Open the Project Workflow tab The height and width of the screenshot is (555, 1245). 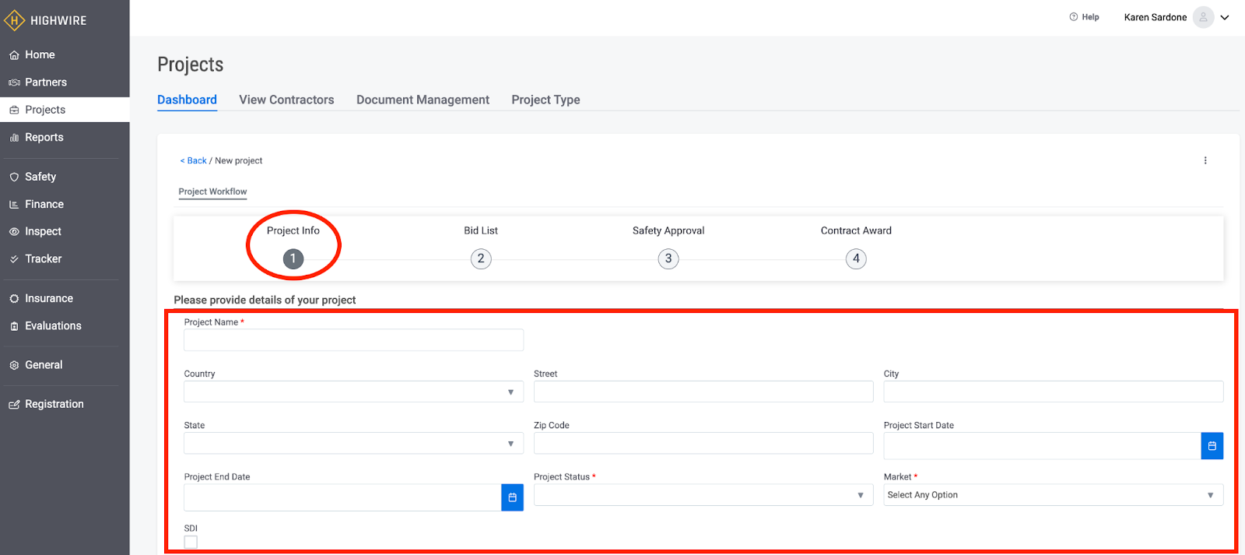(x=212, y=191)
